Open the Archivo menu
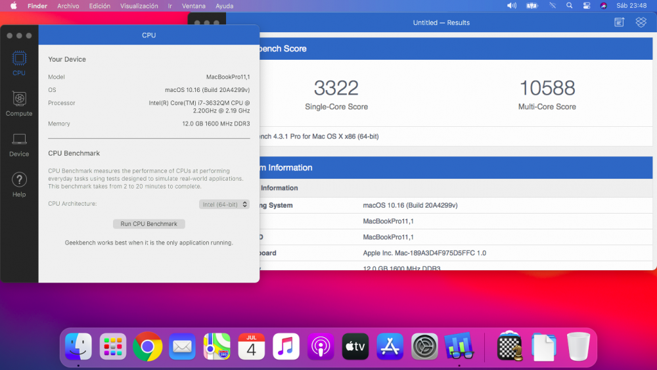 point(68,6)
